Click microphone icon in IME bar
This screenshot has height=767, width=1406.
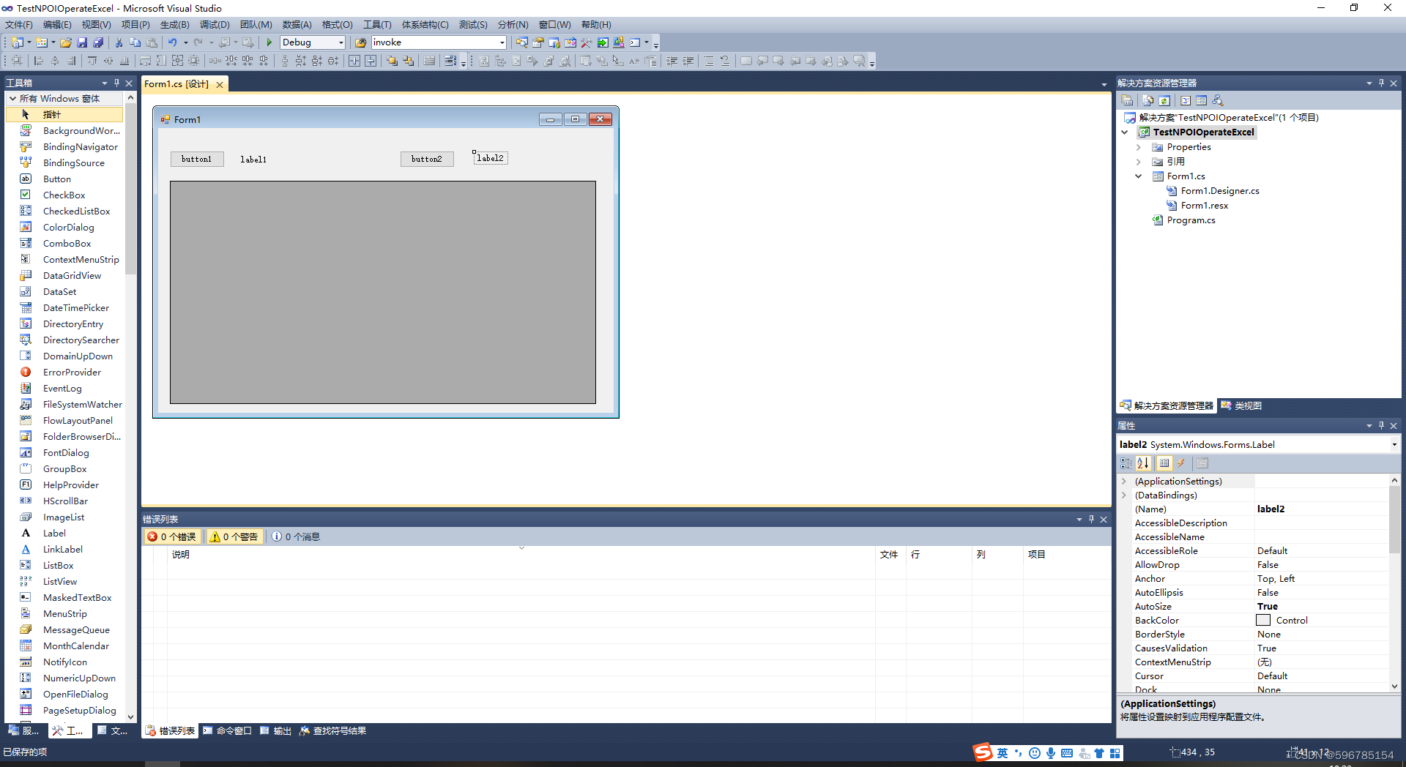1051,753
